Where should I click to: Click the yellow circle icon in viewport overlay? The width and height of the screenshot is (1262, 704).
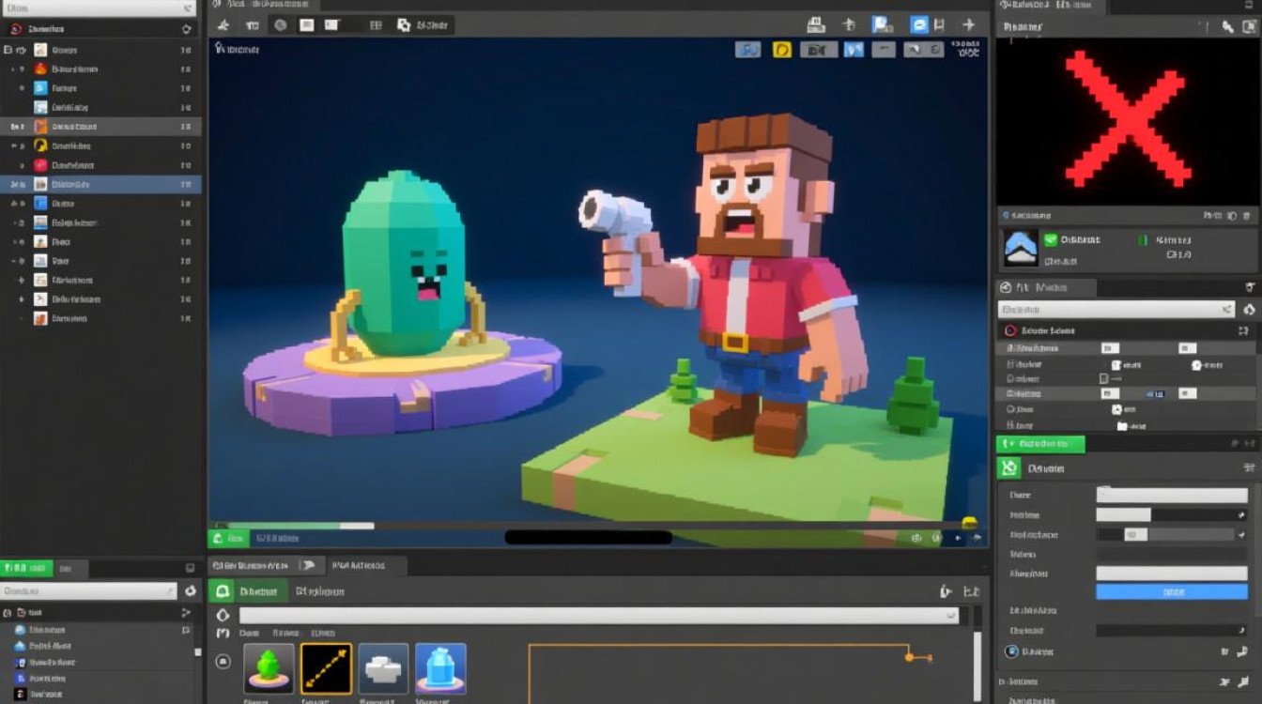tap(781, 50)
